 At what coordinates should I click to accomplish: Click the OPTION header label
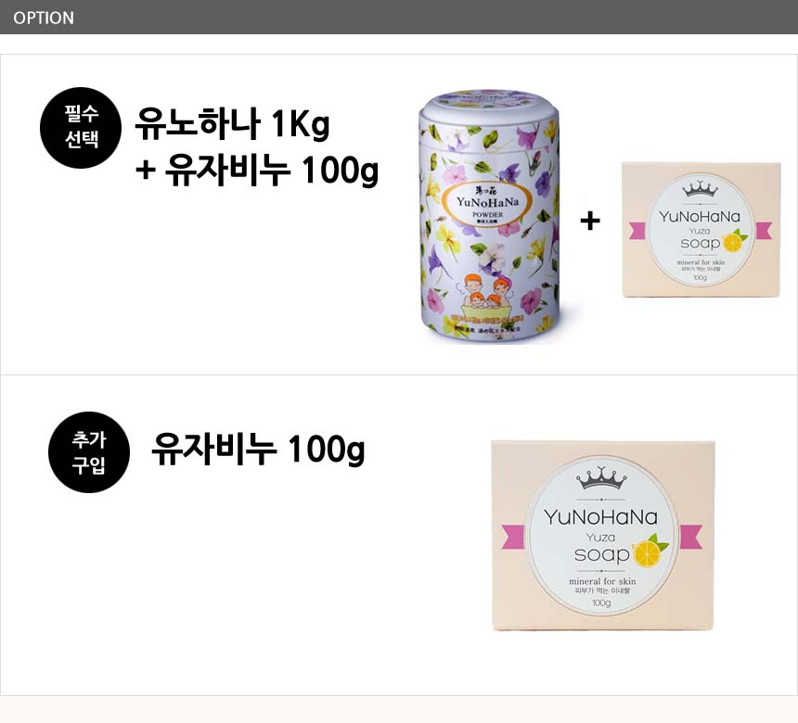click(44, 18)
